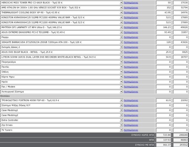
Task: Select the price field showing 25.9
Action: click(x=164, y=52)
